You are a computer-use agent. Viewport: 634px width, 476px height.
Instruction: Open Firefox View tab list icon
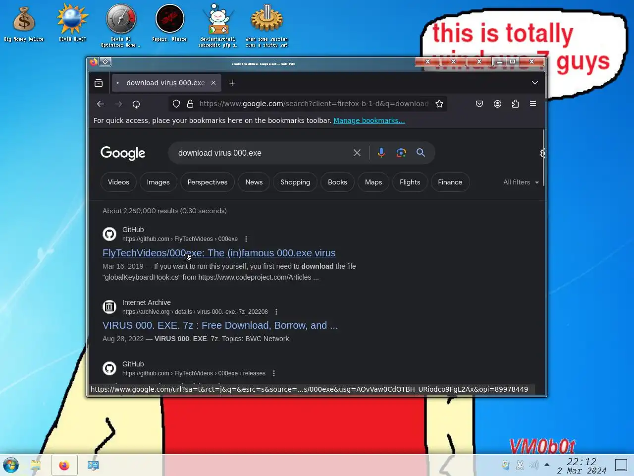pyautogui.click(x=99, y=83)
